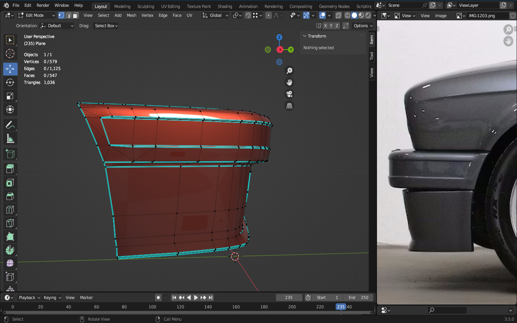Select the Extrude Region tool
This screenshot has height=323, width=517.
pyautogui.click(x=10, y=169)
